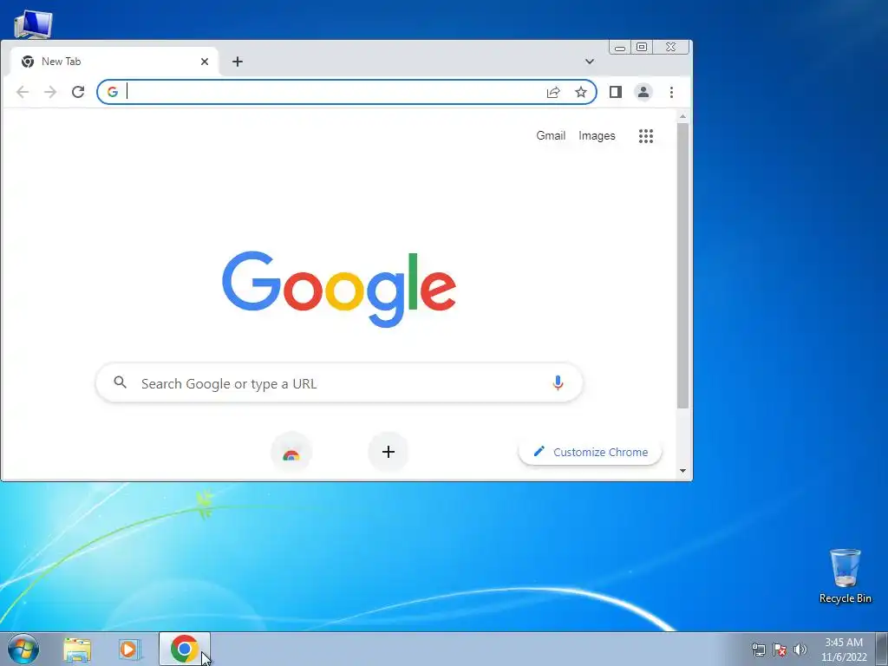The image size is (888, 666).
Task: Reload the current page
Action: coord(78,92)
